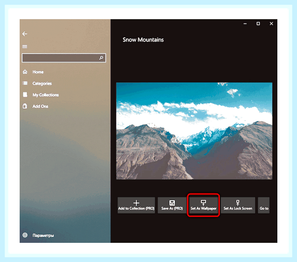Open Categories in the sidebar
The width and height of the screenshot is (297, 262).
click(42, 83)
